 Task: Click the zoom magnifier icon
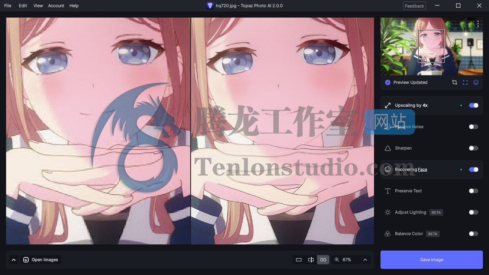[x=337, y=260]
